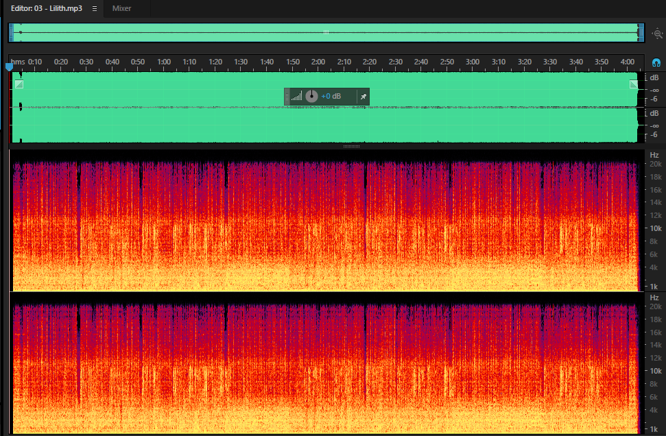Viewport: 666px width, 436px height.
Task: Click the blue playhead marker at start
Action: [10, 66]
